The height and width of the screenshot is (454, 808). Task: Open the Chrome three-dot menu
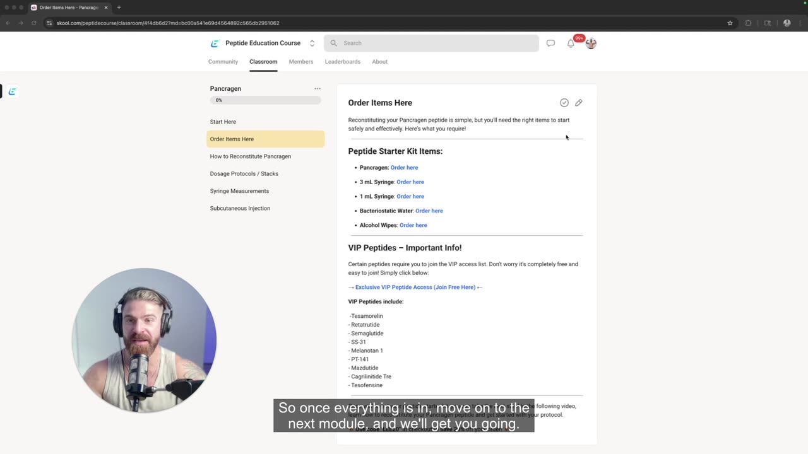[x=800, y=23]
